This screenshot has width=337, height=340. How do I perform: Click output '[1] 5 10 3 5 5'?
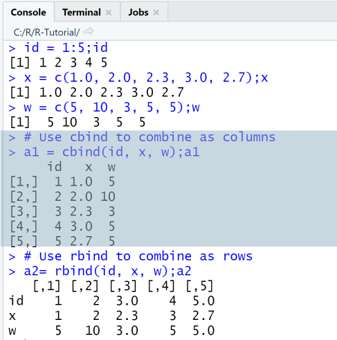(x=78, y=122)
